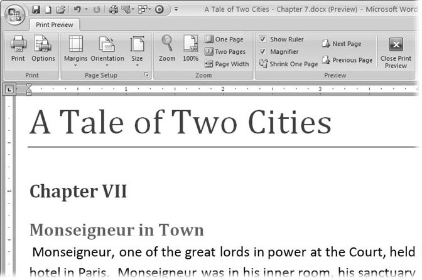
Task: Open Page Setup dialog launcher
Action: coord(146,75)
